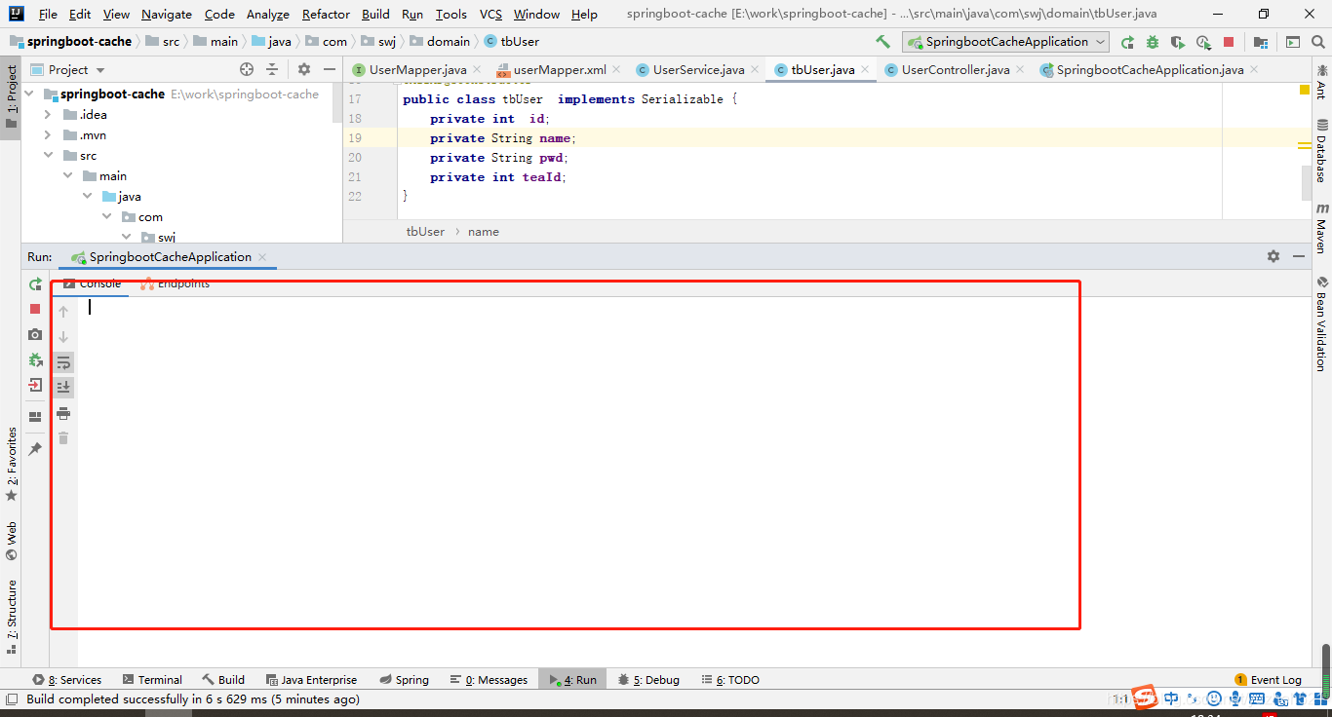Open Project Structure from the toolbar
Viewport: 1332px width, 717px height.
click(1261, 42)
